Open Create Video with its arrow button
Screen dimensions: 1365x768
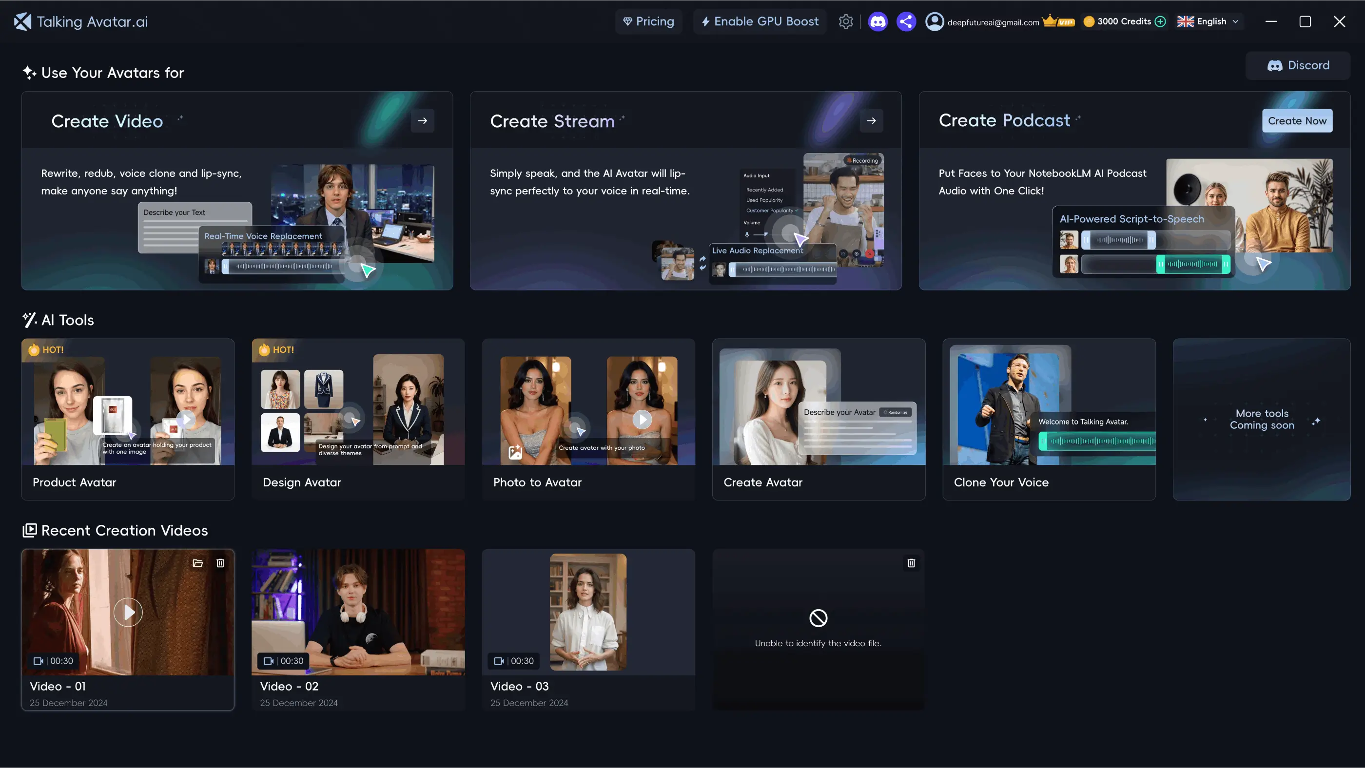click(x=422, y=121)
